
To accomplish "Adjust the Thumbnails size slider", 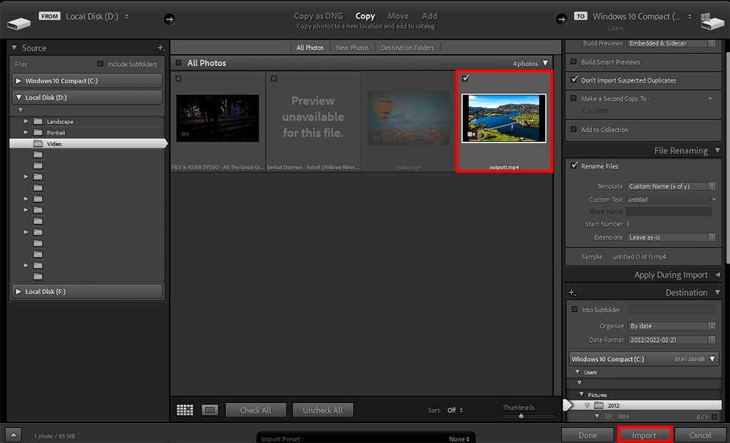I will [521, 415].
